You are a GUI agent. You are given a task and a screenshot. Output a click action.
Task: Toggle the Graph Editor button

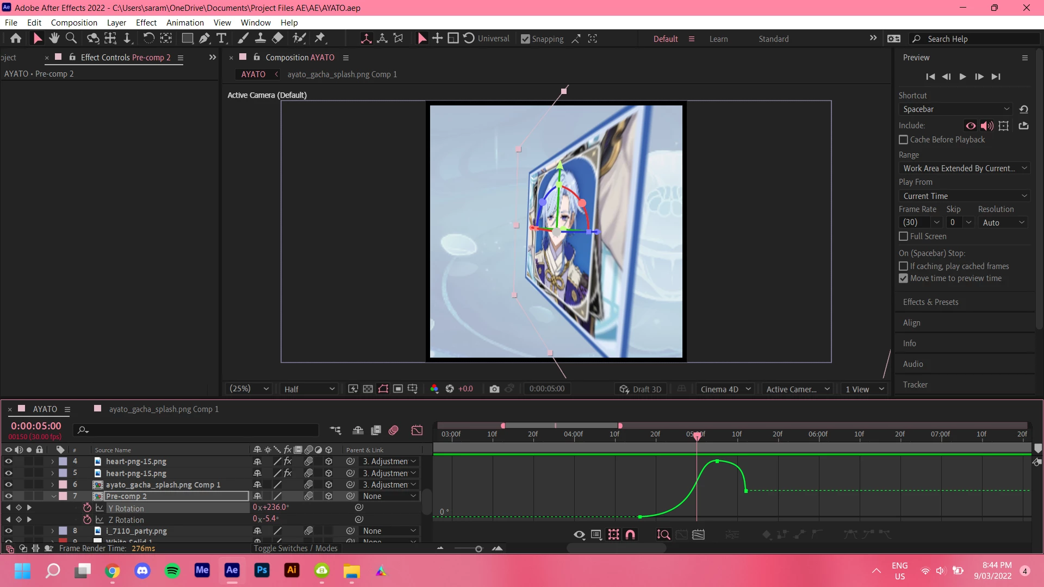point(417,430)
